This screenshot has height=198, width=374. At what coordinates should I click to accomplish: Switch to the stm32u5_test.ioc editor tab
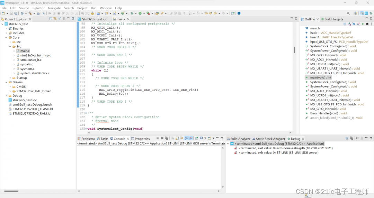(94, 19)
